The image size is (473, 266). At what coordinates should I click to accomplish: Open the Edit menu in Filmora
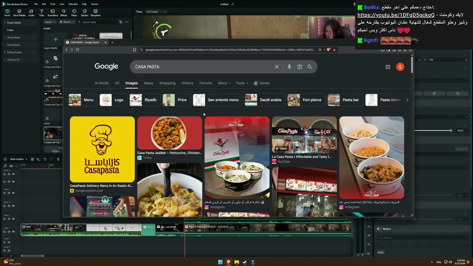coord(44,4)
